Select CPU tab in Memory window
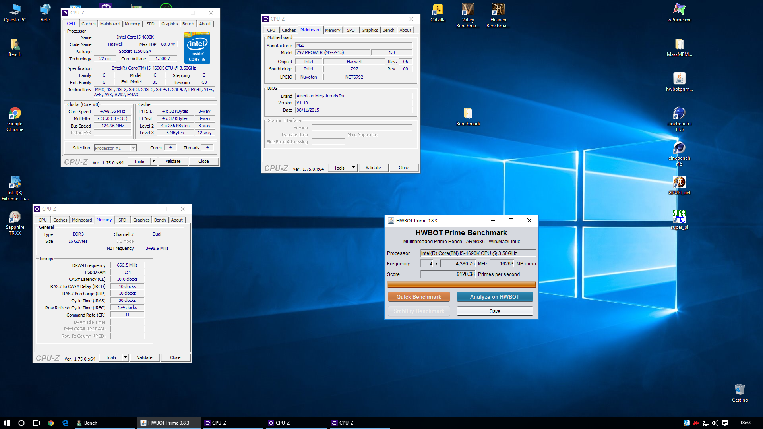763x429 pixels. (43, 220)
